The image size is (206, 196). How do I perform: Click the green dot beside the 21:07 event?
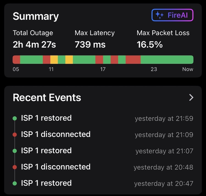point(15,151)
